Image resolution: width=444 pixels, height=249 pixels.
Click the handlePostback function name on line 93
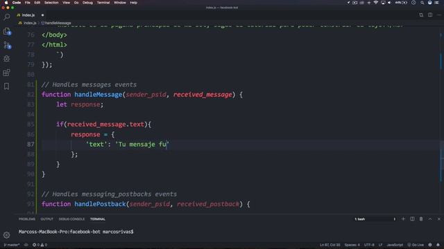point(100,204)
